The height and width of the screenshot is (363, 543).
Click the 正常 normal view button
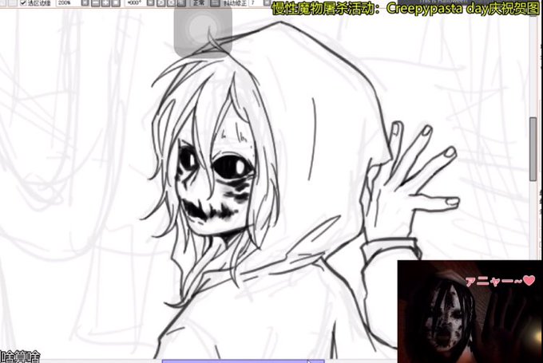(199, 2)
